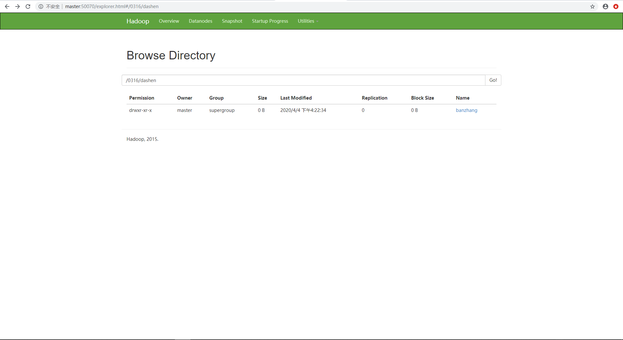
Task: Click the directory path input field
Action: point(303,80)
